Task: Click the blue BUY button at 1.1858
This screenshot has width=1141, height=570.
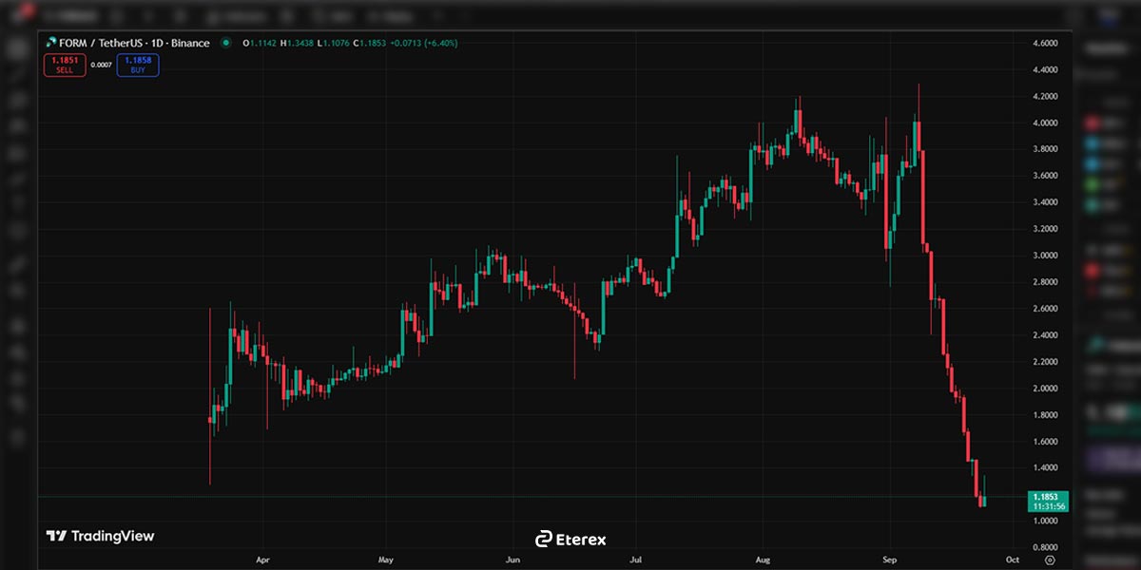Action: tap(138, 65)
